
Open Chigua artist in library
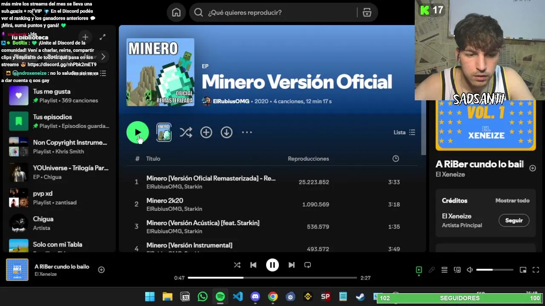point(60,223)
